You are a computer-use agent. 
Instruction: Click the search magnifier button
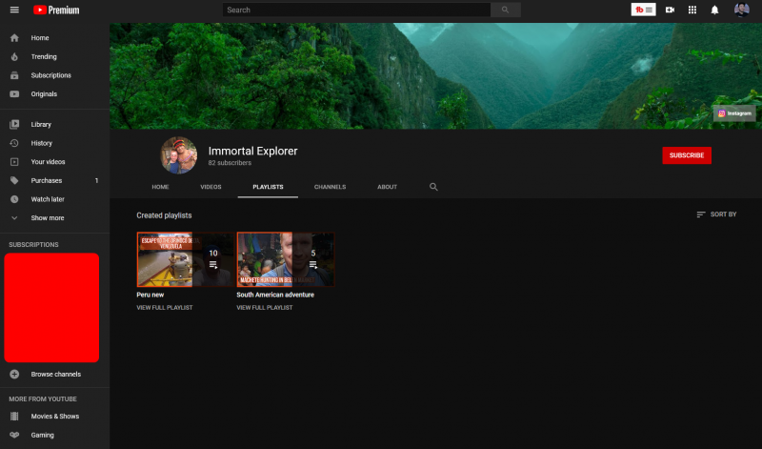point(505,10)
